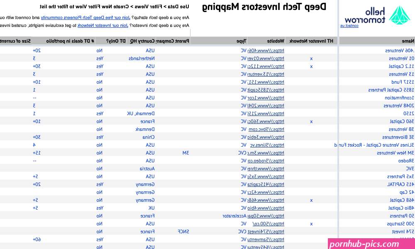The height and width of the screenshot is (249, 415).
Task: Click the 4Bio Capital name cell
Action: [x=401, y=208]
